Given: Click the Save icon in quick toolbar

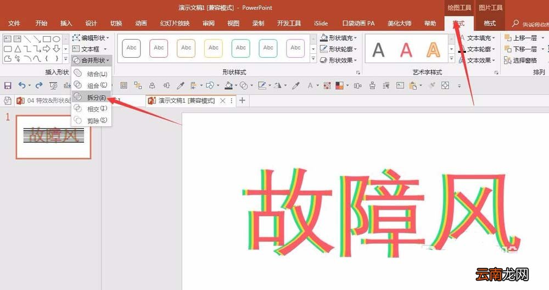Looking at the screenshot, I should (8, 86).
